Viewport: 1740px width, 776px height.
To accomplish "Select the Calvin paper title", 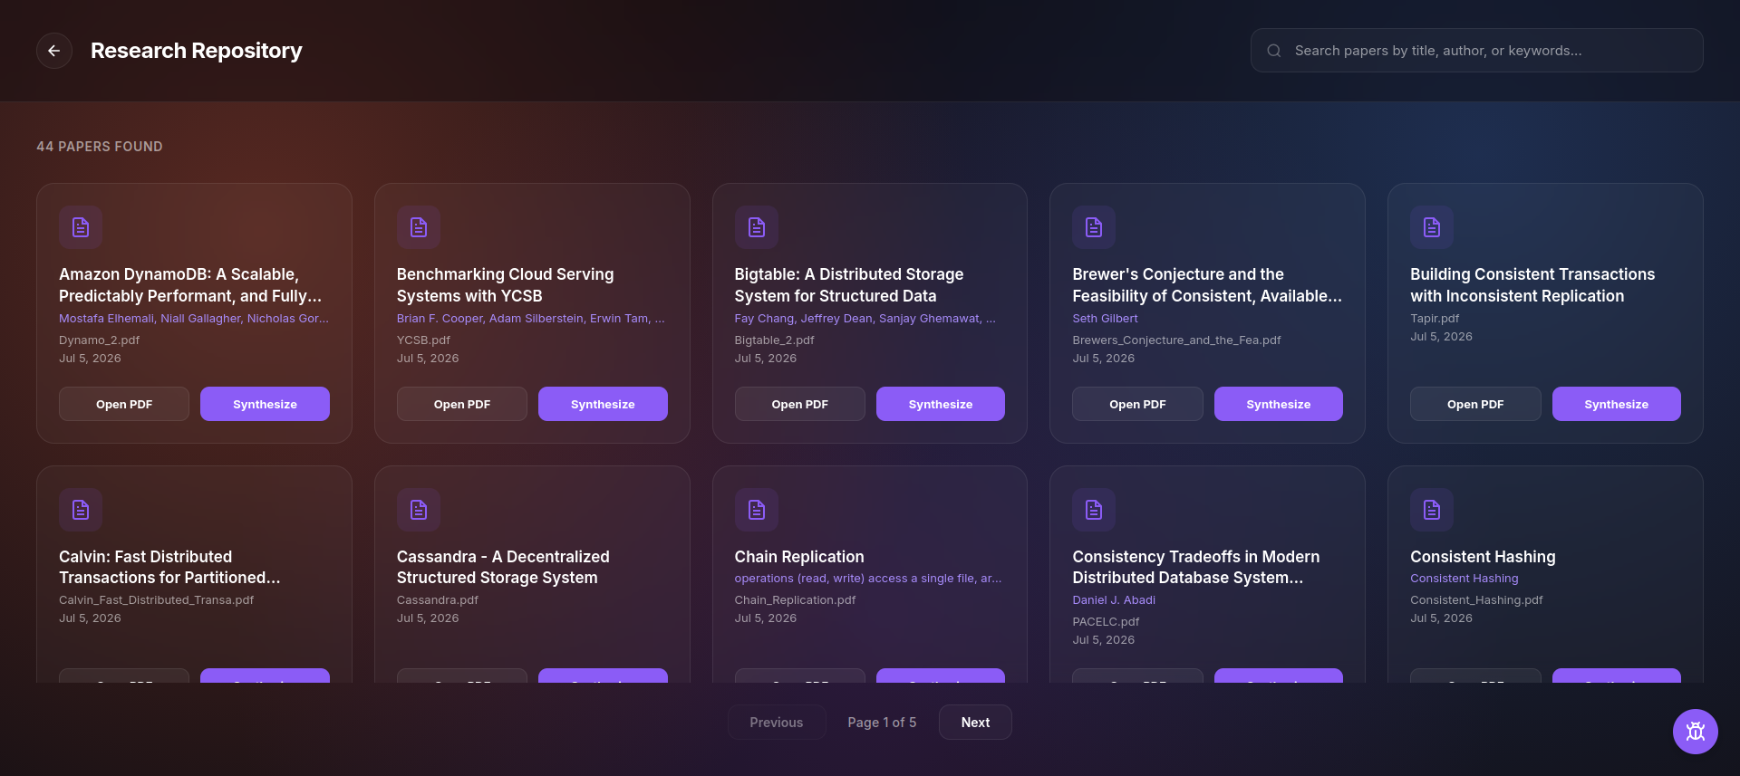I will point(169,567).
